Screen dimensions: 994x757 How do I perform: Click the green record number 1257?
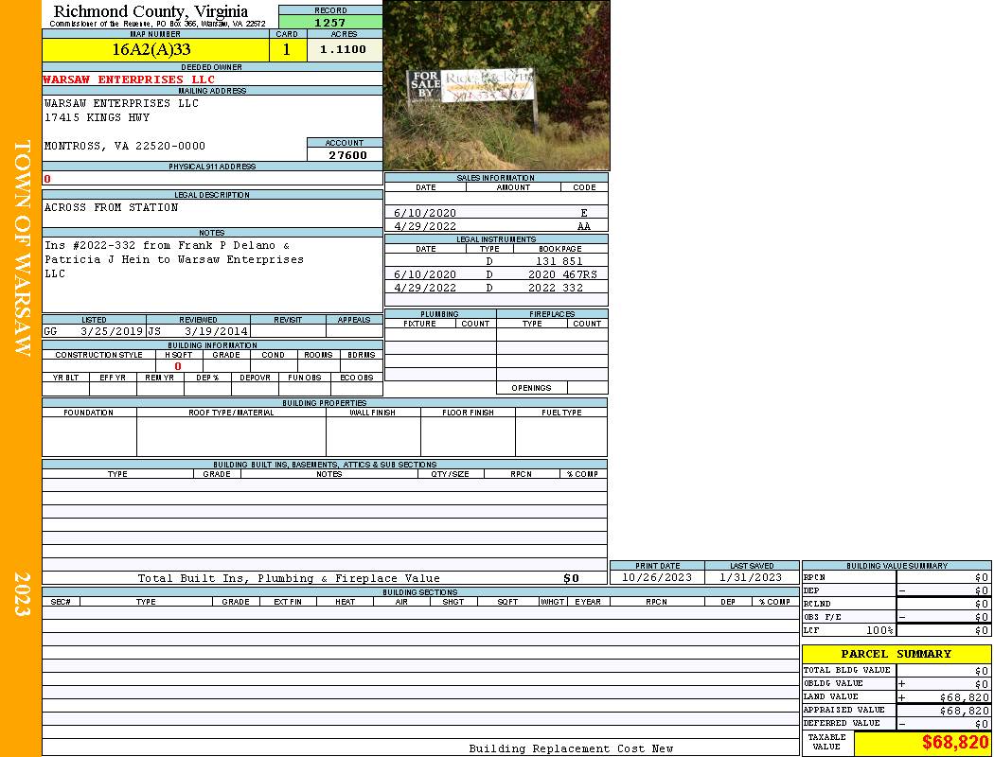click(x=329, y=22)
